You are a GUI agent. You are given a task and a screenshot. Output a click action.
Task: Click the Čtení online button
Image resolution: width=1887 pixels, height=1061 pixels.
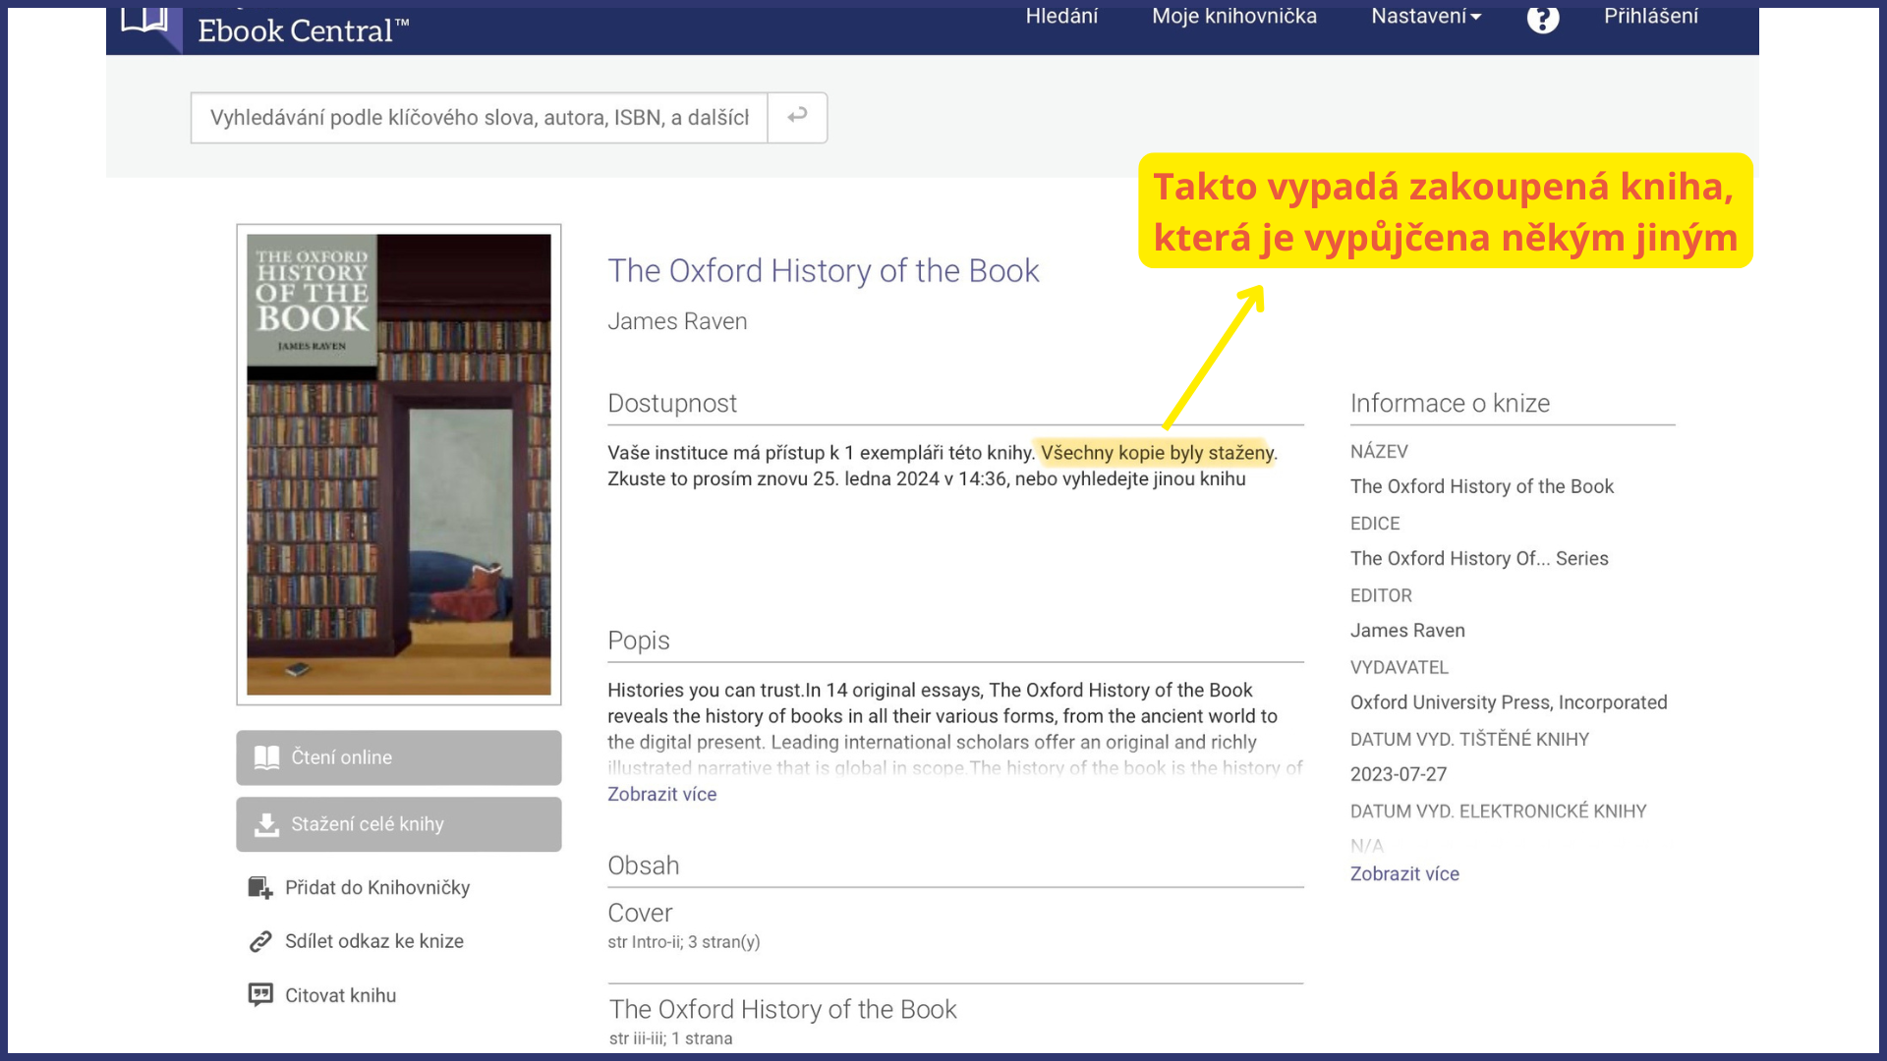click(399, 757)
